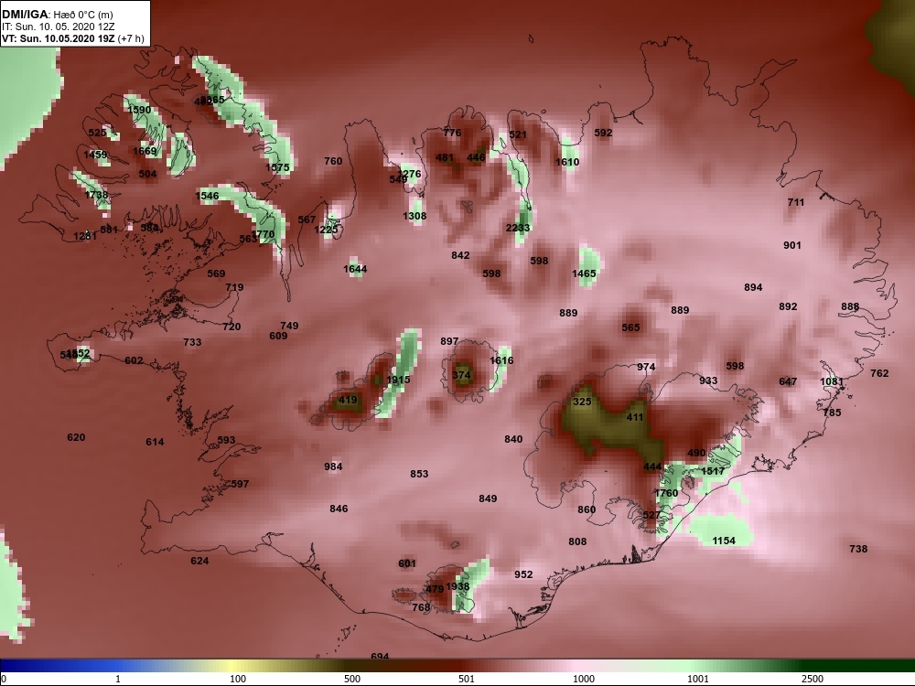This screenshot has width=915, height=686.
Task: Select the 100 legend label
Action: point(238,679)
